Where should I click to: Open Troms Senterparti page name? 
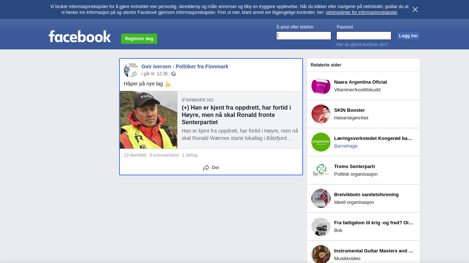tap(354, 166)
